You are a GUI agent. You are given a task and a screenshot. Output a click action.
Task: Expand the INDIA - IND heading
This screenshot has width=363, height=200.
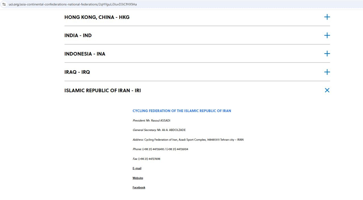click(78, 36)
